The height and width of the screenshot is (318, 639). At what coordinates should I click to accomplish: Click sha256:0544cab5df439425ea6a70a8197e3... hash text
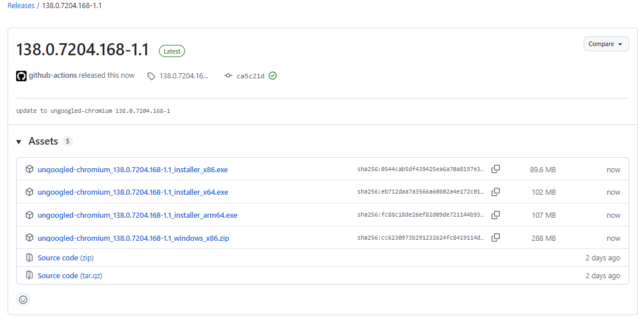coord(421,169)
